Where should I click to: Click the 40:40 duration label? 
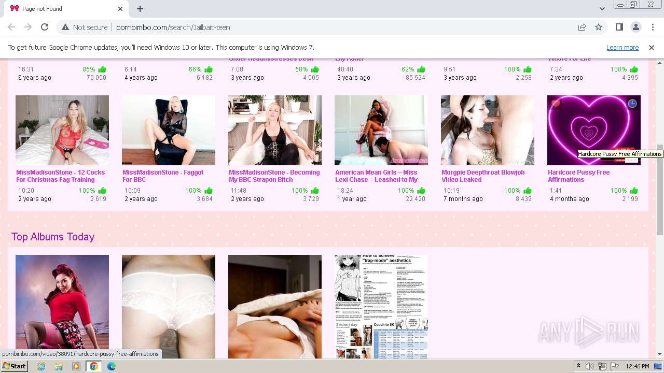click(x=345, y=69)
